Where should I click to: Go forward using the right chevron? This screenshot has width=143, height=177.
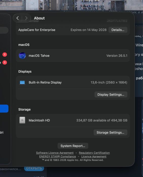26,18
